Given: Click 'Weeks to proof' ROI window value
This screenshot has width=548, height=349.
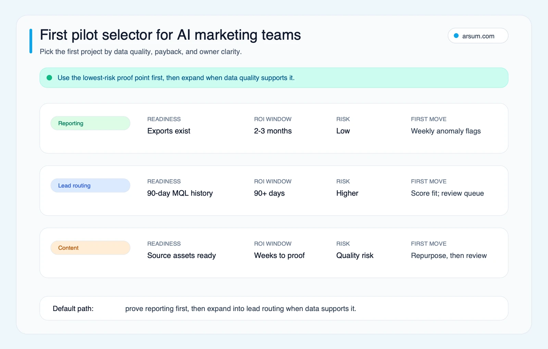Looking at the screenshot, I should coord(279,256).
